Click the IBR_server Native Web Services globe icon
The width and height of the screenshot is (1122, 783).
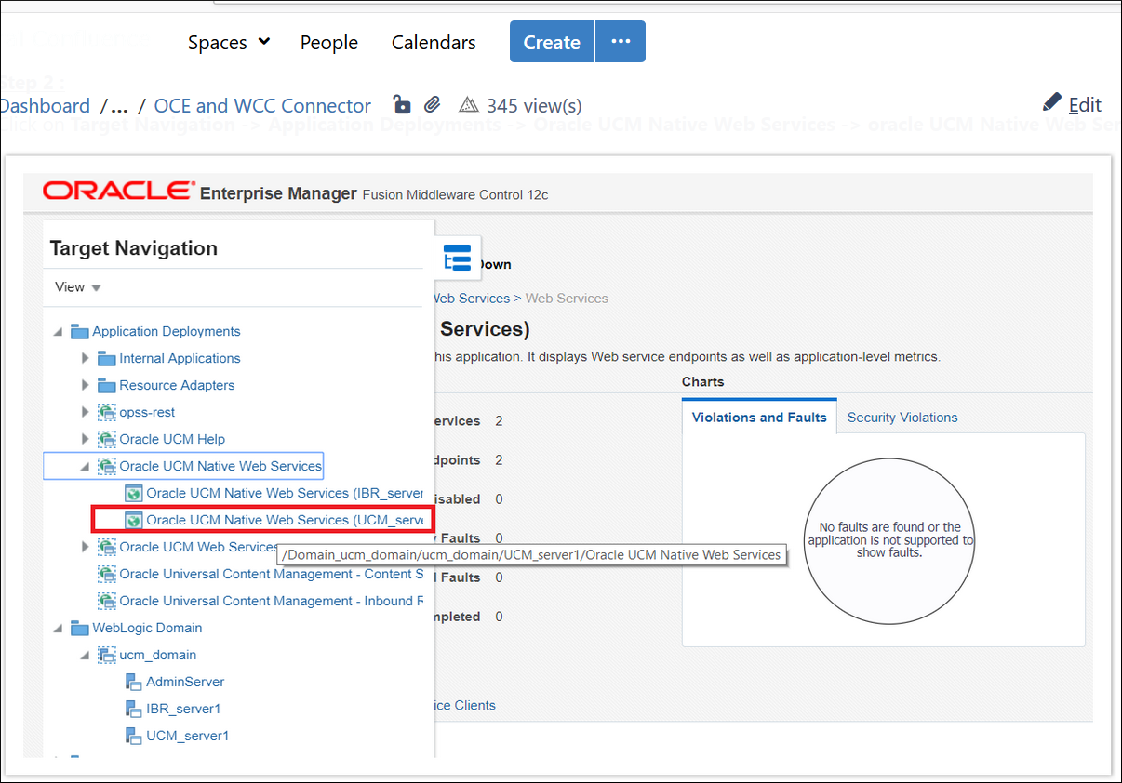(134, 494)
